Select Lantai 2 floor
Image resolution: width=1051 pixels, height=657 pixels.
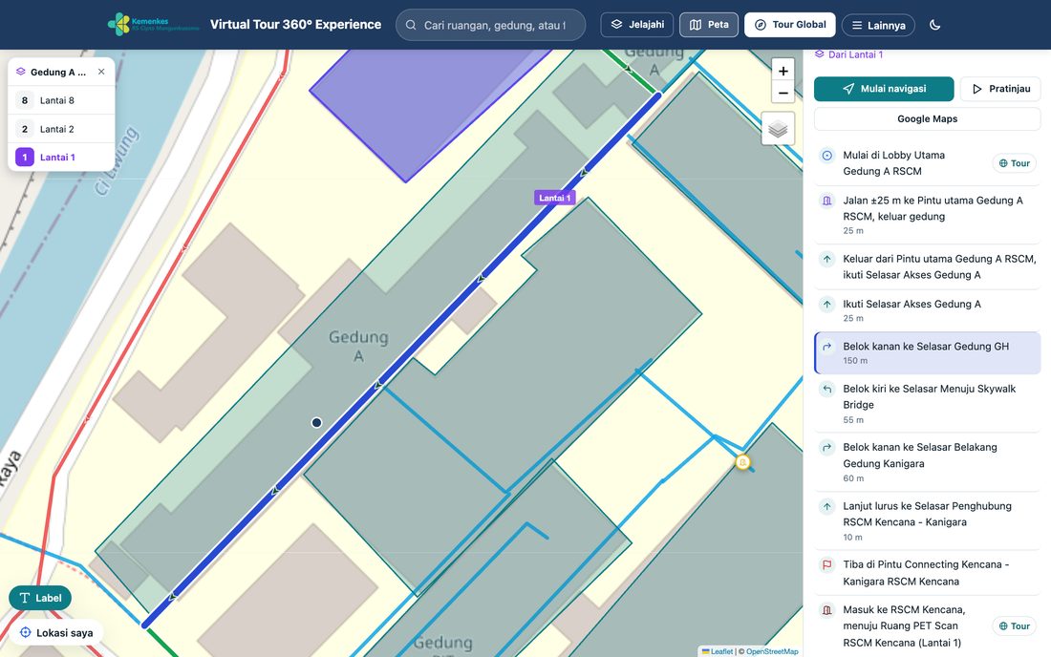click(x=62, y=129)
